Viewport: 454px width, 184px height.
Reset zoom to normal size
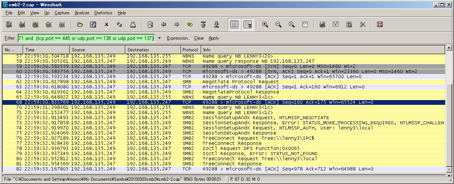pyautogui.click(x=292, y=25)
